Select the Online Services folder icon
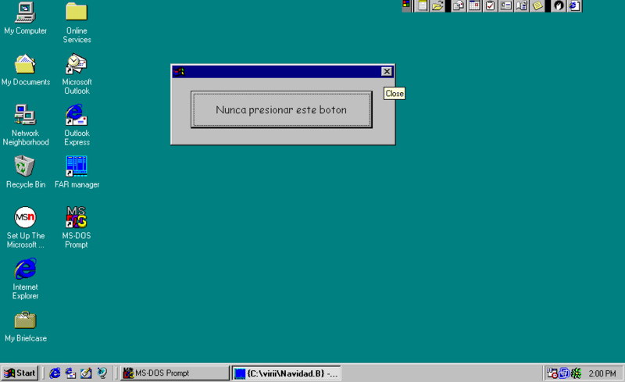Screen dimensions: 625x382 coord(77,23)
